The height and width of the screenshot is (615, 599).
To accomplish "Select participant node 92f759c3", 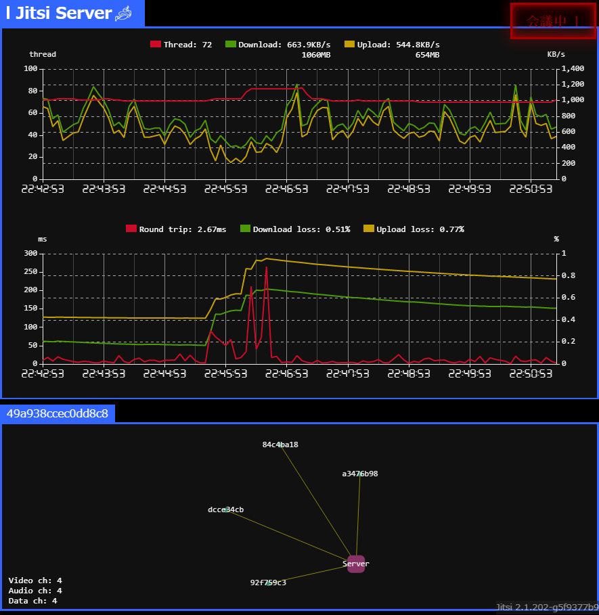I will pos(268,583).
